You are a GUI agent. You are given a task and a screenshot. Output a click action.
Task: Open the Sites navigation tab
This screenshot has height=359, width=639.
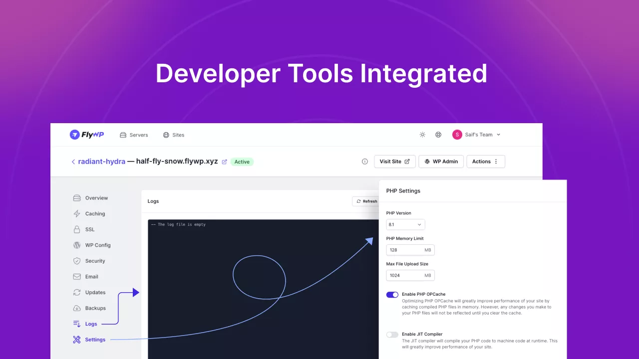(x=174, y=135)
